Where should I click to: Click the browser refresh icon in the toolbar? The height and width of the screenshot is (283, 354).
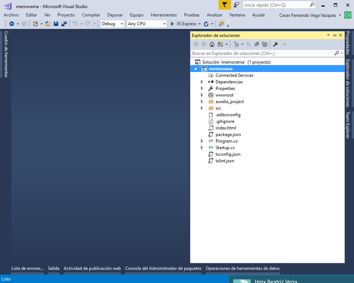coord(206,24)
